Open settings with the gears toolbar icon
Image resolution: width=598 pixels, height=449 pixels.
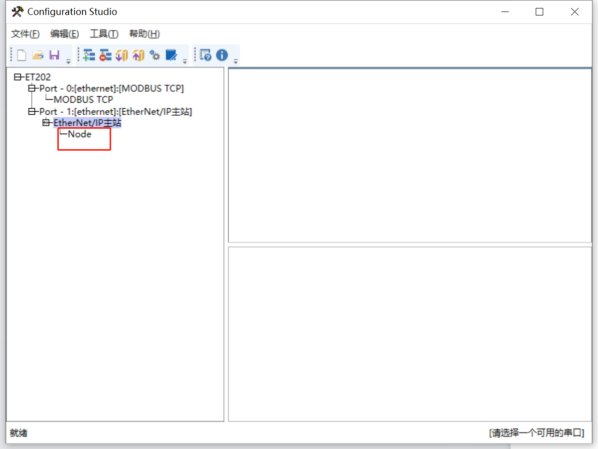(155, 55)
